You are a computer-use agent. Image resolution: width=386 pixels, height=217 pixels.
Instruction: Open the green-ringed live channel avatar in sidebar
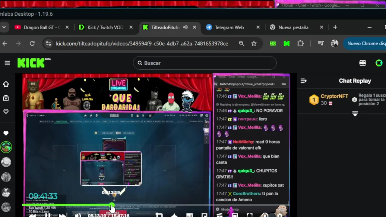(6, 147)
